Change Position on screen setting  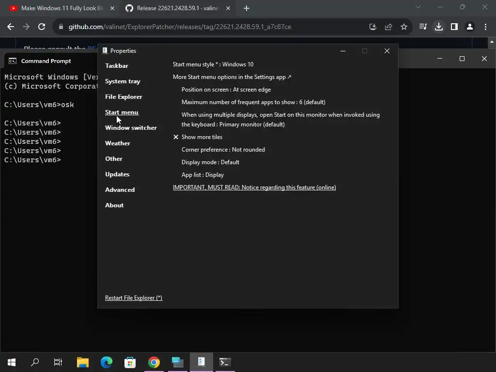[x=226, y=90]
